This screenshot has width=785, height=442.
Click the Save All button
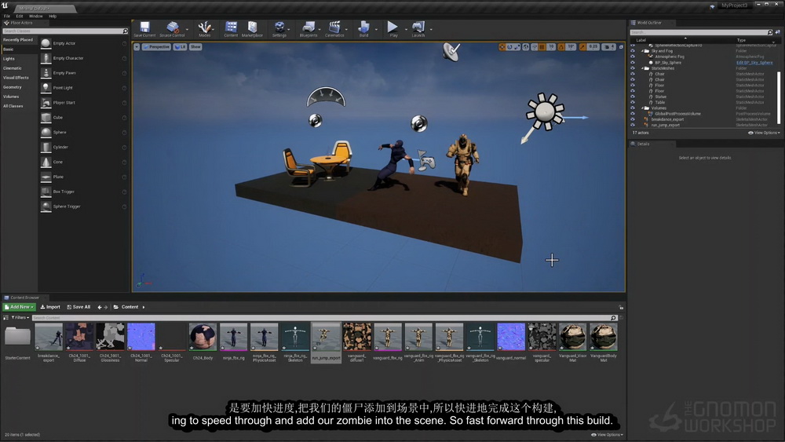(x=78, y=307)
